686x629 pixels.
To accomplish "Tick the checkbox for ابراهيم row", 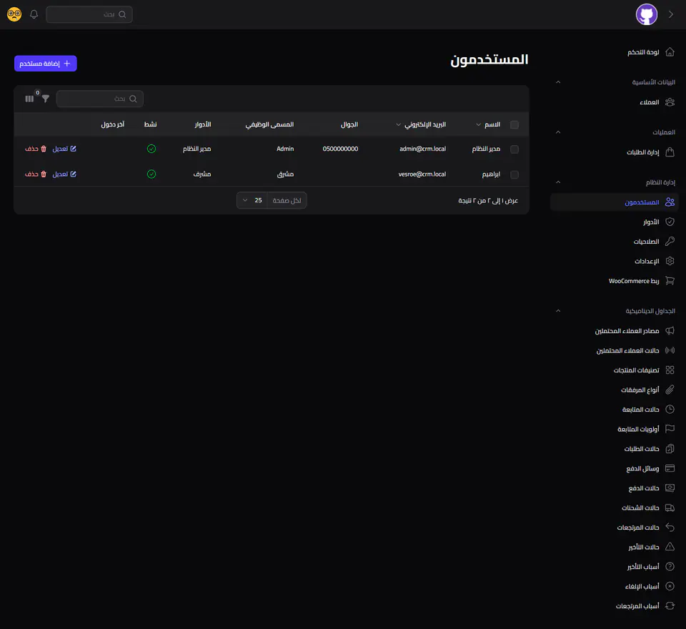I will tap(514, 174).
